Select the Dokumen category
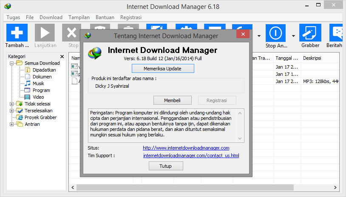 click(x=42, y=77)
